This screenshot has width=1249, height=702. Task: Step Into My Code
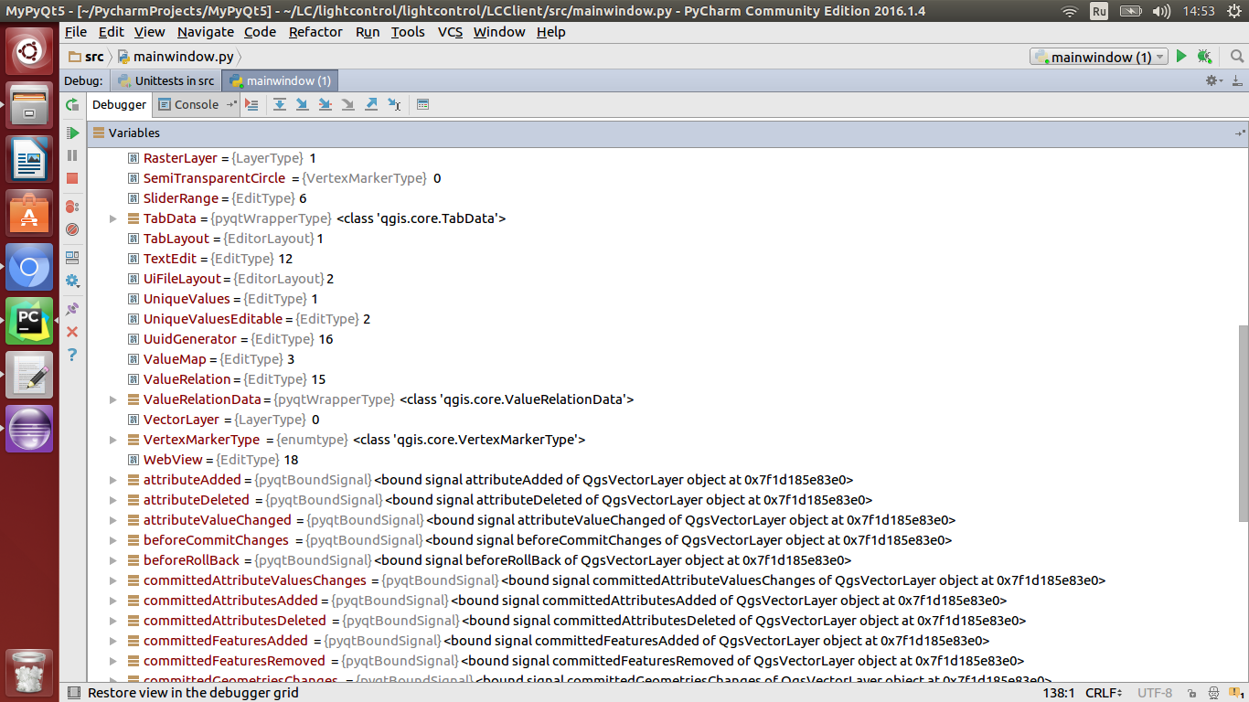(x=326, y=105)
